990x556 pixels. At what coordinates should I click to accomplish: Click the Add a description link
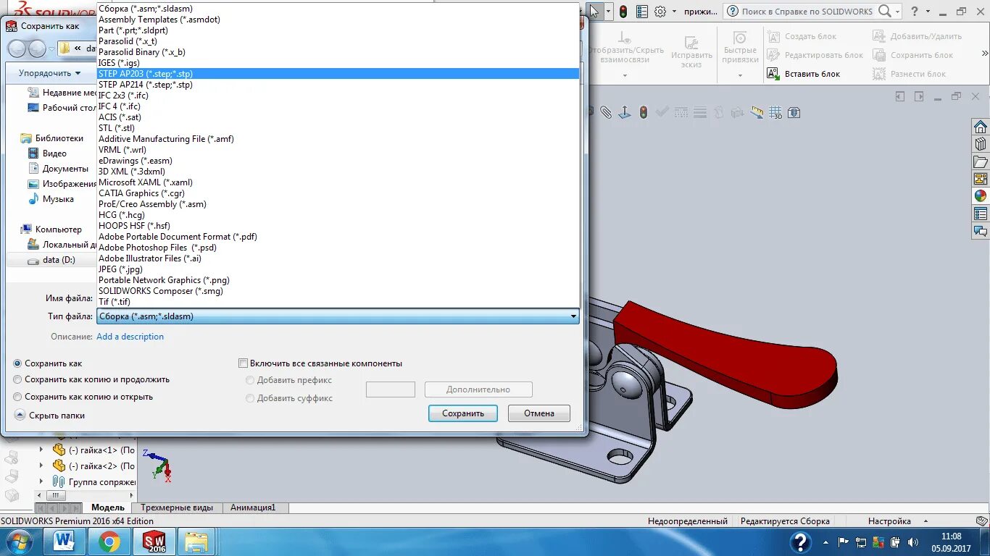tap(130, 337)
